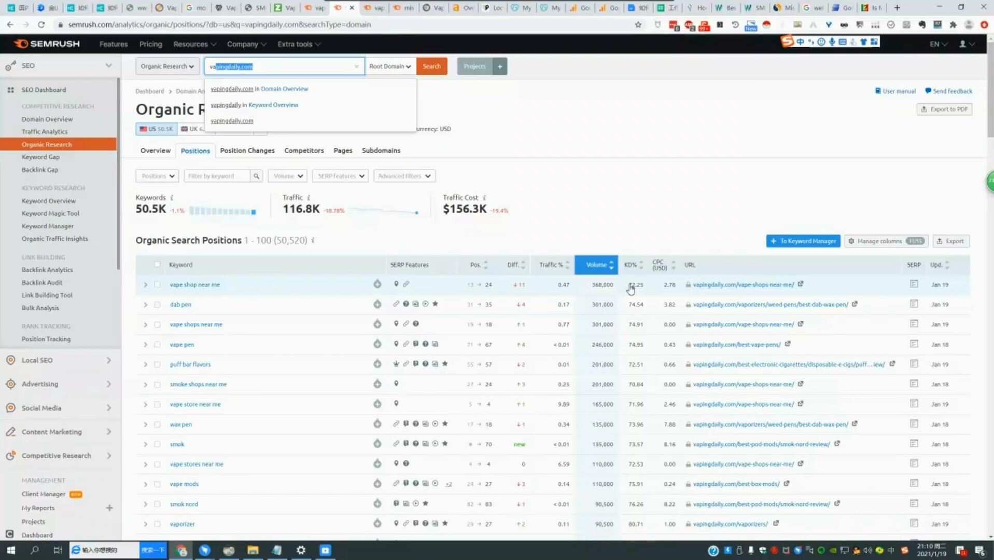Switch to the Competitors tab

(304, 151)
